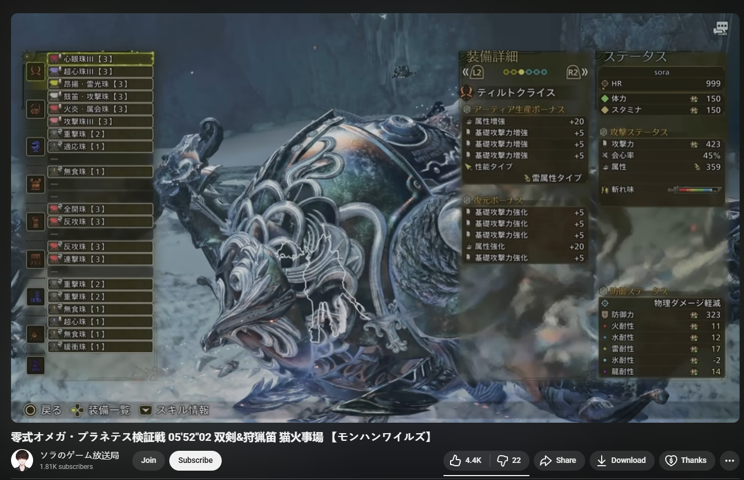Select the blue leg armor slot icon
744x480 pixels.
(35, 296)
